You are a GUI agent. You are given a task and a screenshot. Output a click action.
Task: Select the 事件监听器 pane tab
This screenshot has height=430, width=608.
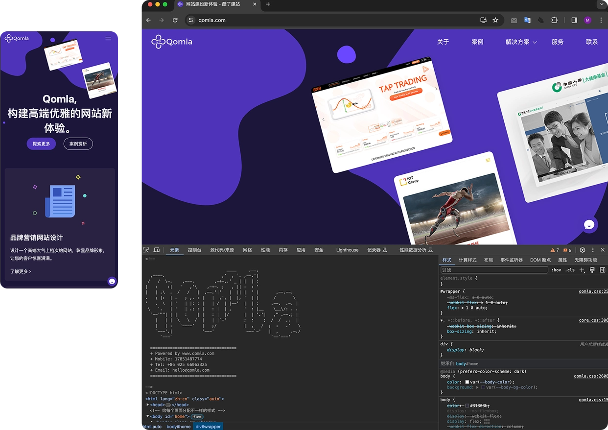[x=512, y=260]
